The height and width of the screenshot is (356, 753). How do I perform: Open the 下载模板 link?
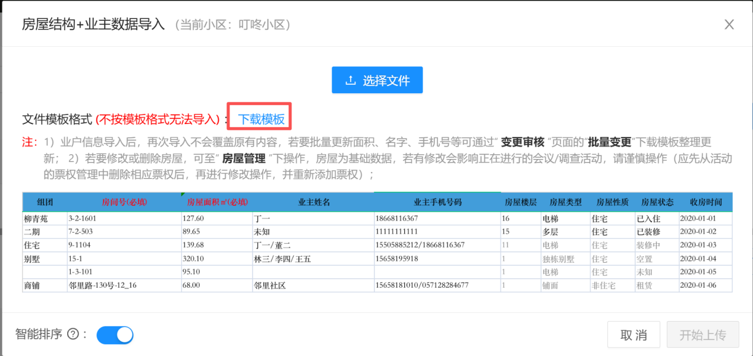click(x=261, y=119)
